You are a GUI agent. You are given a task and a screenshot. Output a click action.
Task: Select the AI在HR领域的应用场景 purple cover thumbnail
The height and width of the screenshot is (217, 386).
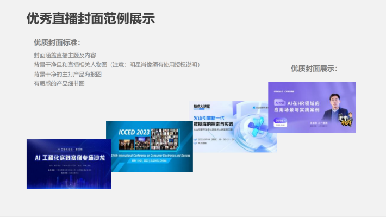pos(312,107)
